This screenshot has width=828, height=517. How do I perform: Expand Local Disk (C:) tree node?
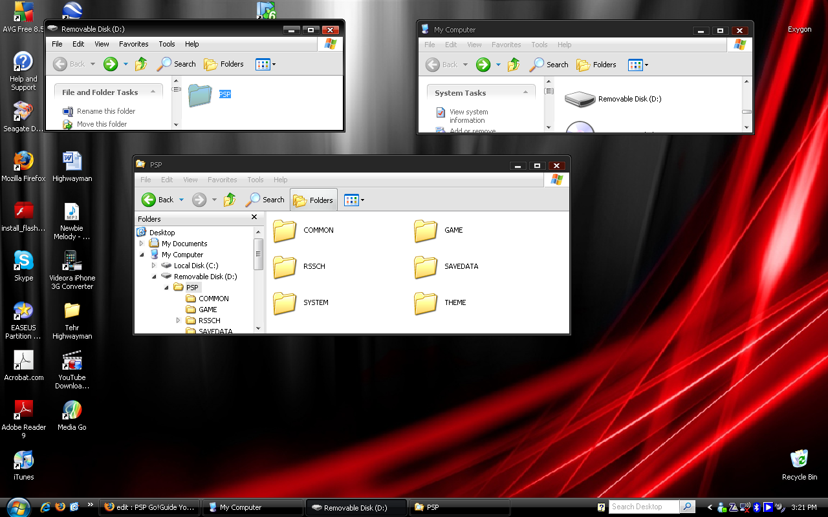(154, 266)
